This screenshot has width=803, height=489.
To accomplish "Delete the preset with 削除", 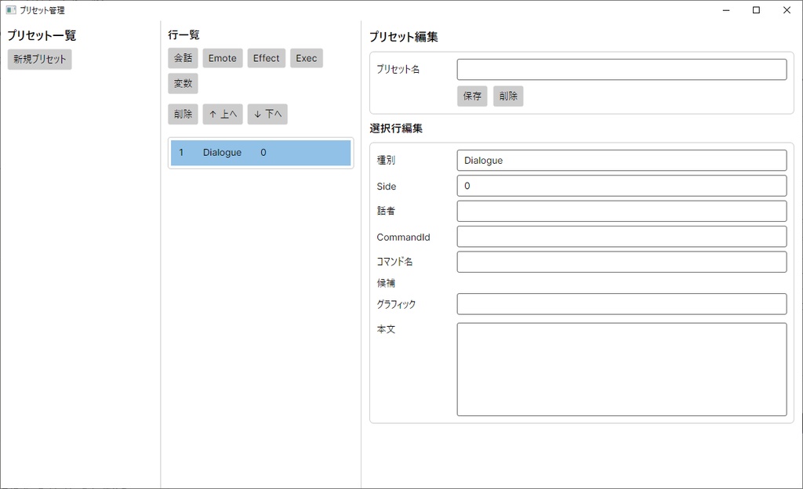I will pyautogui.click(x=508, y=96).
